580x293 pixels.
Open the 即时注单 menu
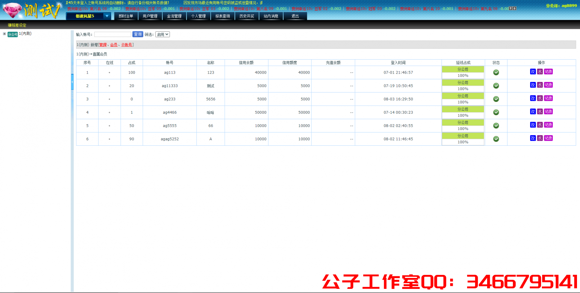pos(126,16)
